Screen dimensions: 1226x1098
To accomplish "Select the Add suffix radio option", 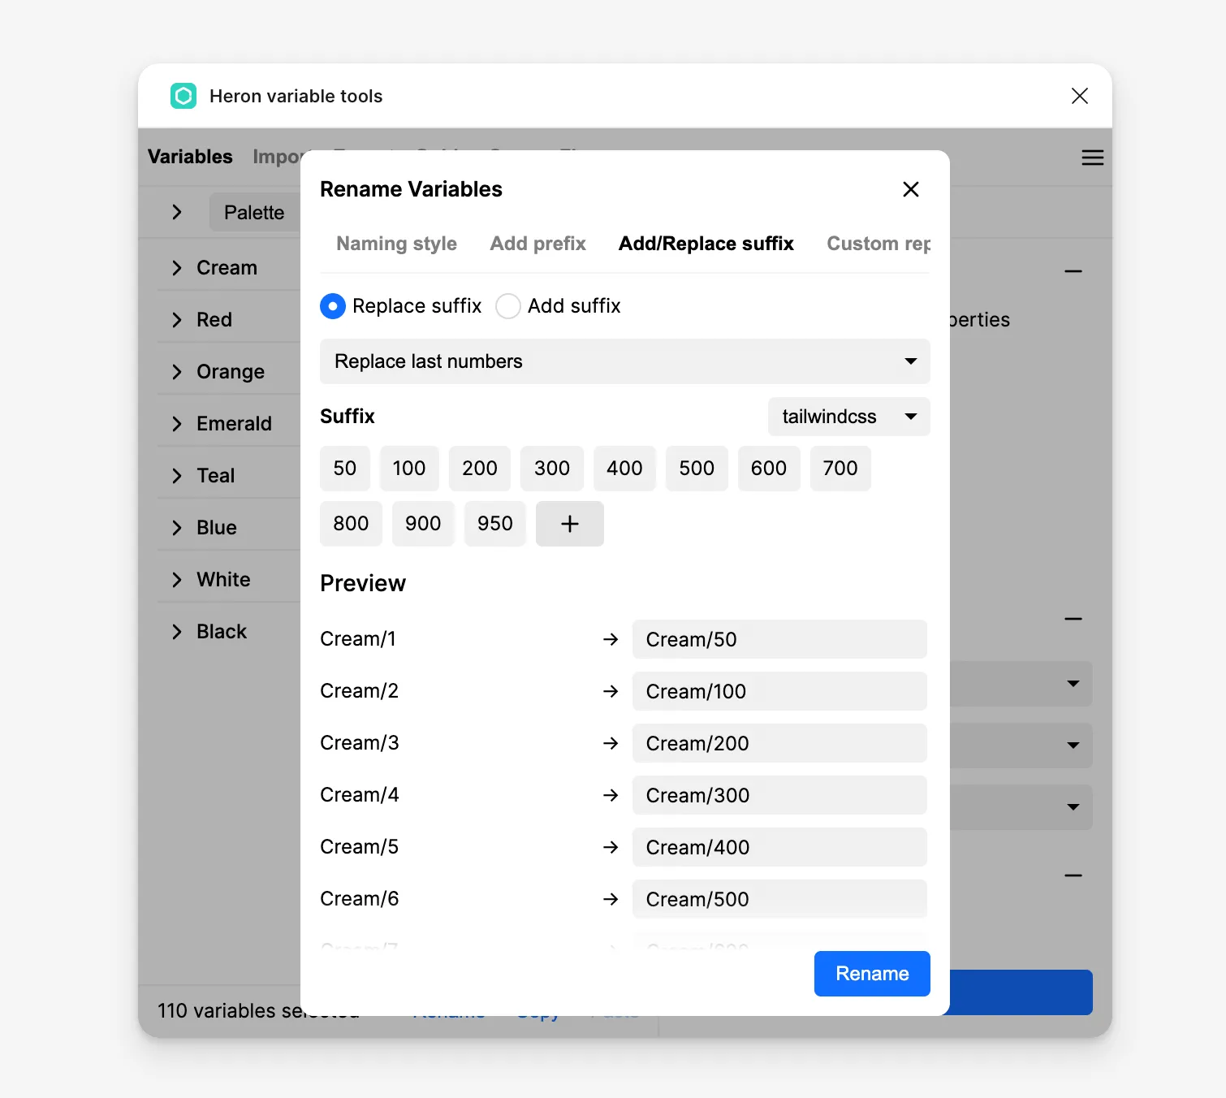I will (x=508, y=306).
